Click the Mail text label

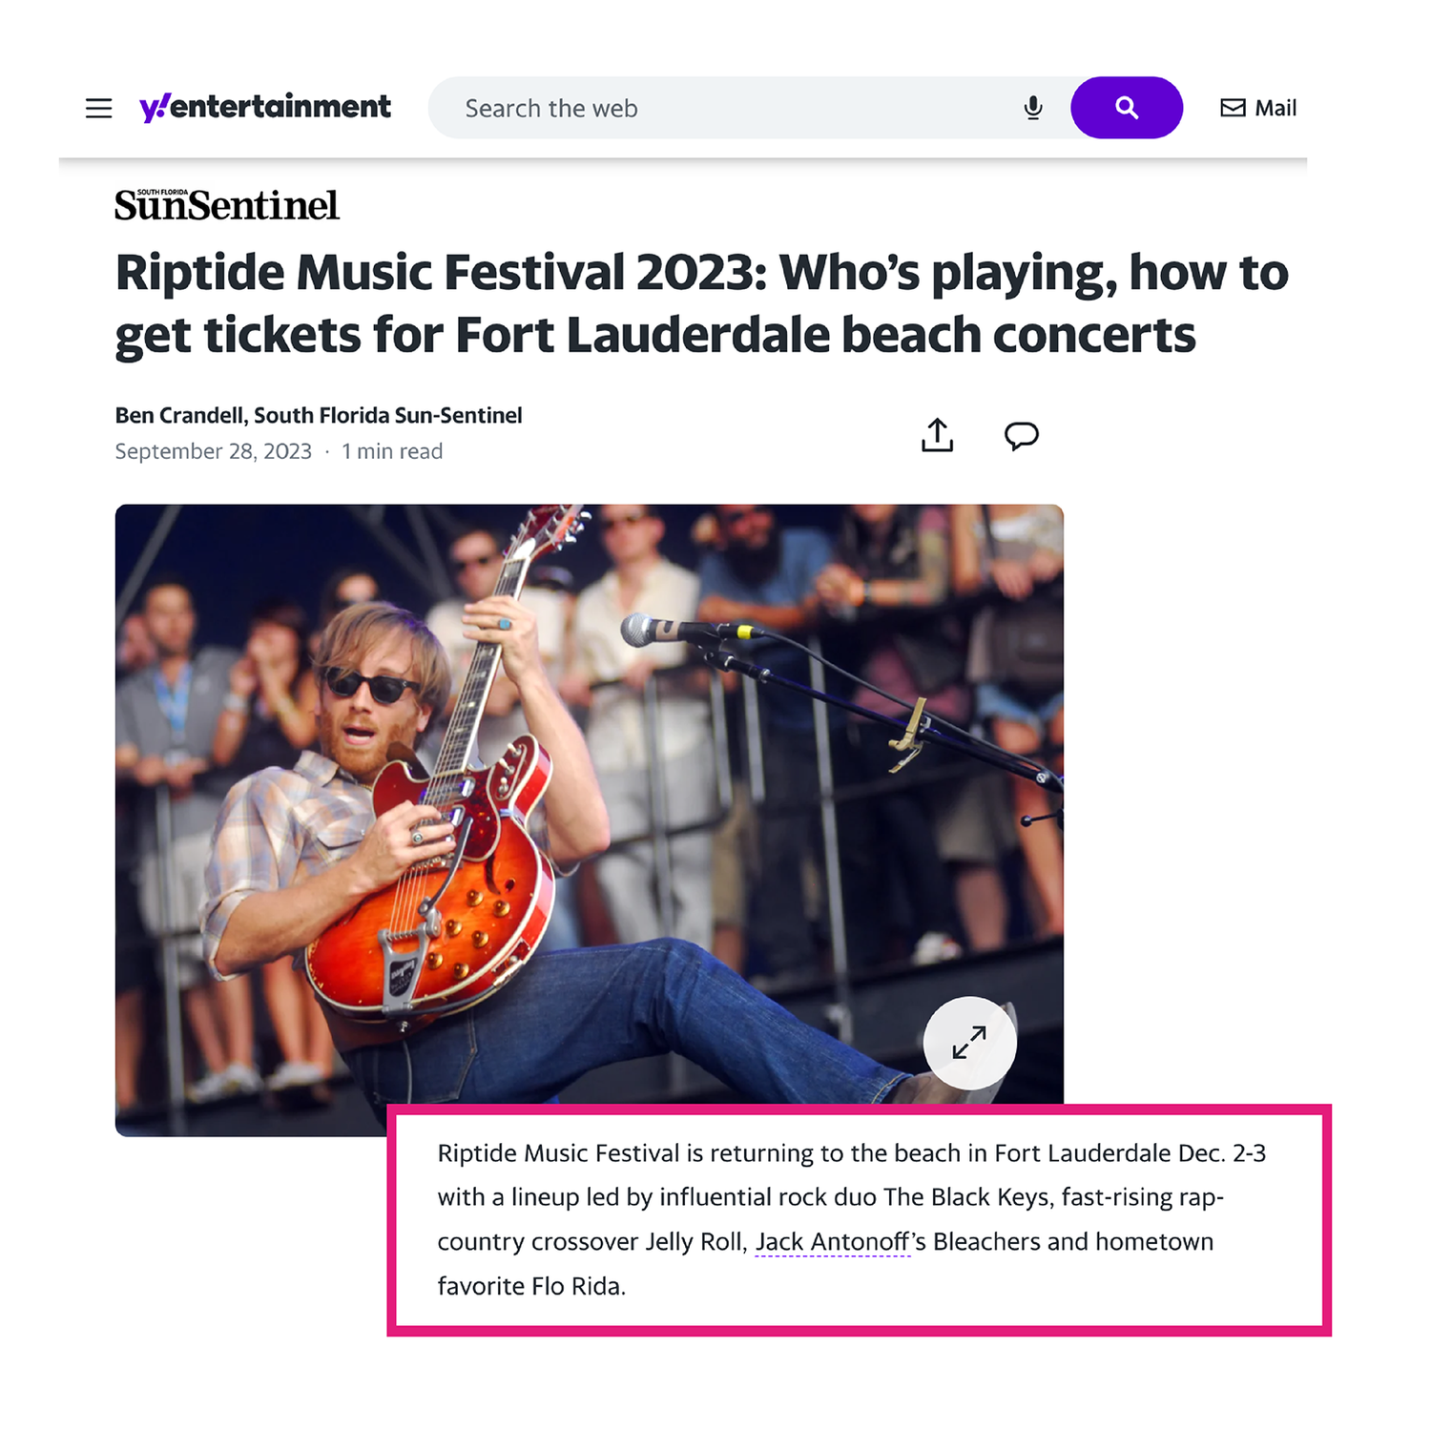click(x=1275, y=108)
